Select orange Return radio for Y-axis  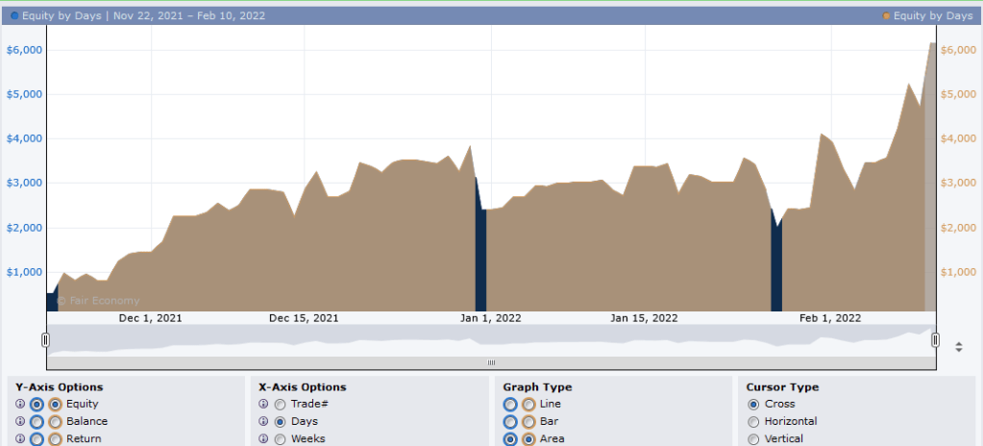click(x=55, y=439)
